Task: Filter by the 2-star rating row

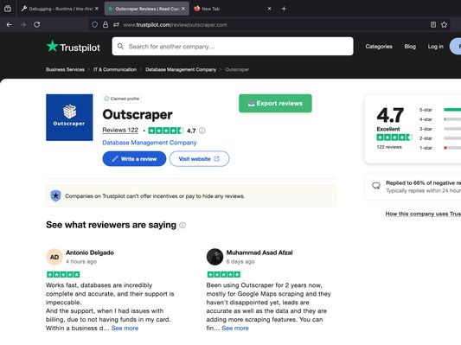Action: (440, 138)
